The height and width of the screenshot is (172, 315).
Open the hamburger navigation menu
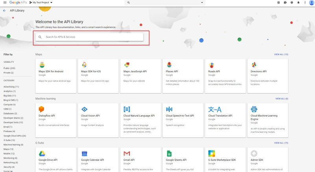tap(4, 2)
